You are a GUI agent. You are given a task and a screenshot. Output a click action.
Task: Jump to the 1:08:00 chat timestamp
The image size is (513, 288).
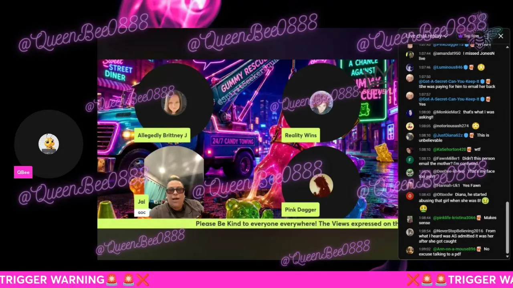click(424, 112)
